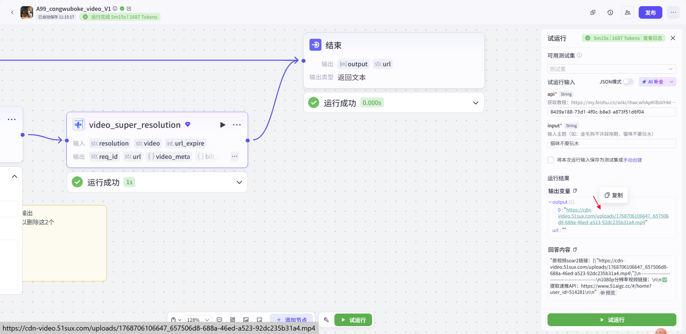The image size is (686, 334).
Task: Check the save-as-test-set checkbox
Action: pos(551,160)
